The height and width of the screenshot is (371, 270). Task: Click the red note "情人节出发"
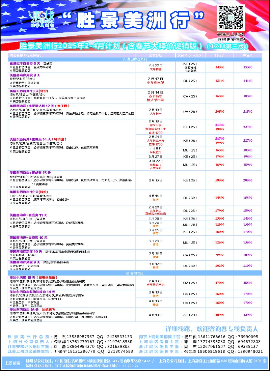tap(155, 100)
